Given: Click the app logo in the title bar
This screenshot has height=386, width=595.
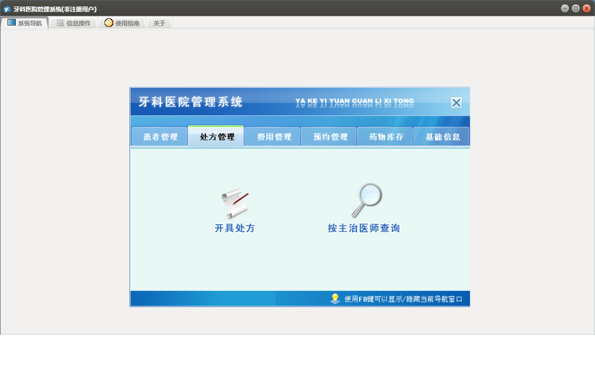Looking at the screenshot, I should point(7,9).
